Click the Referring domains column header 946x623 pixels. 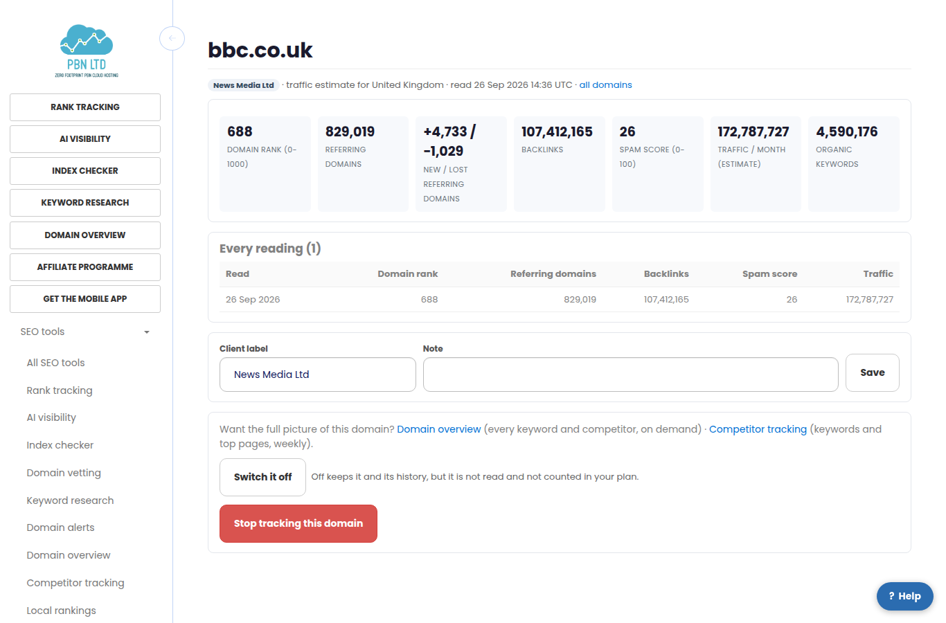(553, 274)
